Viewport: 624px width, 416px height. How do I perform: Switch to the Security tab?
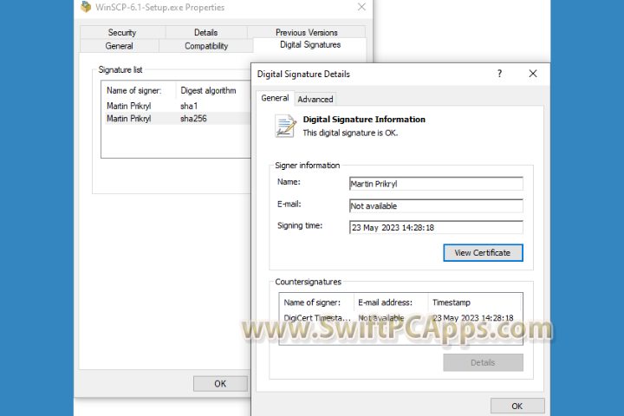(122, 33)
